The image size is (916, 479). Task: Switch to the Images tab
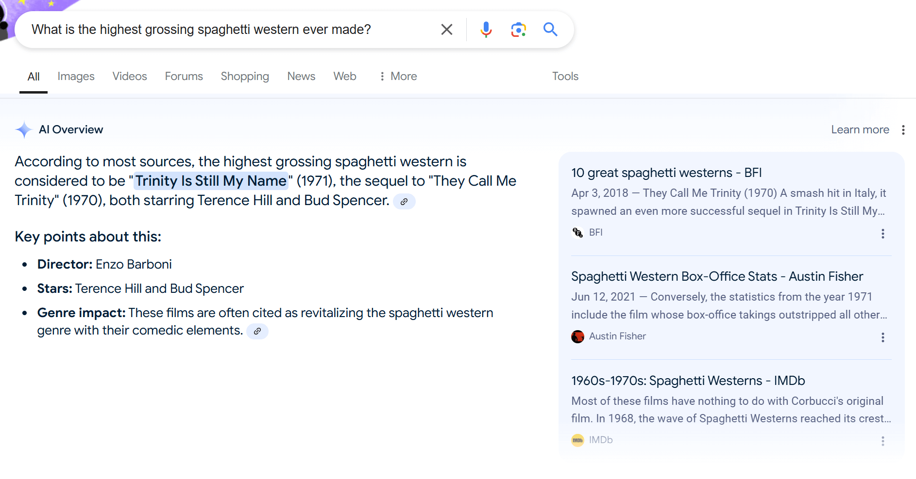76,76
